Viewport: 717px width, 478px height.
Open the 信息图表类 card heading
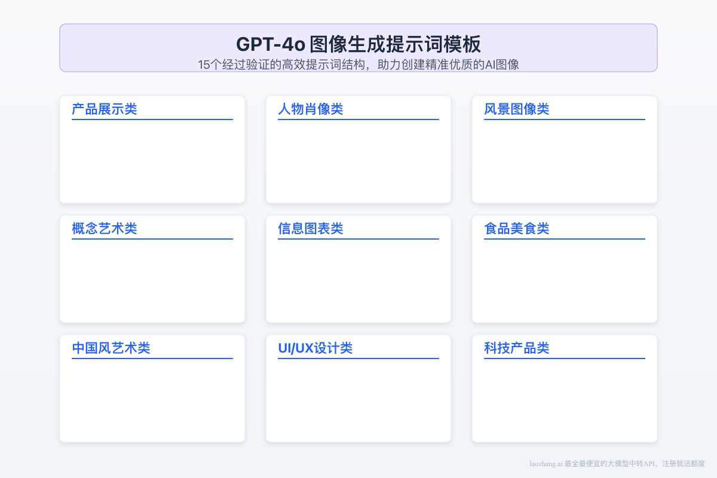311,229
